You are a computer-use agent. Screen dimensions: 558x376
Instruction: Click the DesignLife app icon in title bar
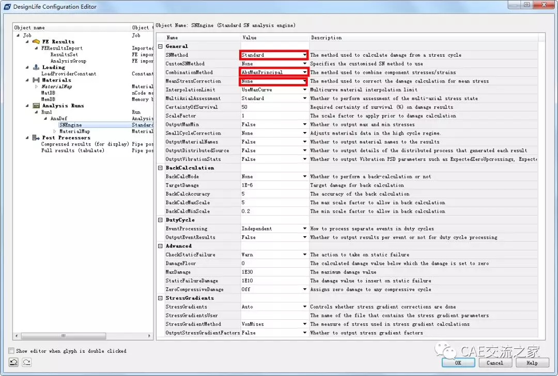click(7, 6)
